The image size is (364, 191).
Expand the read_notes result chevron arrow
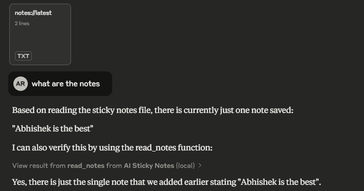coord(200,165)
